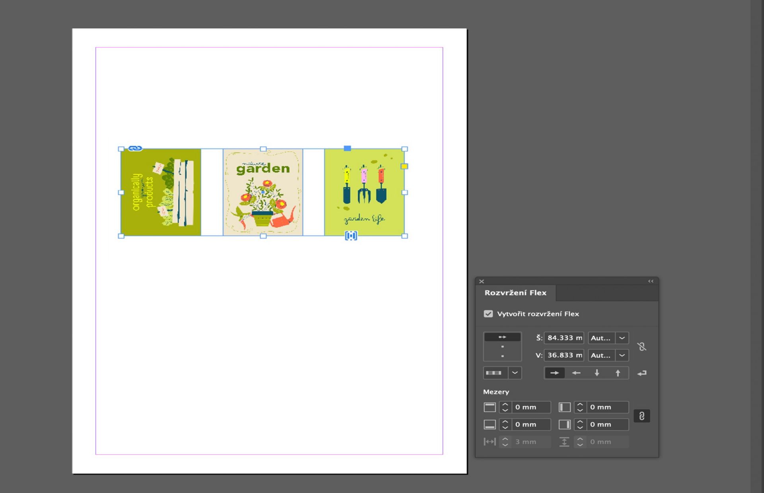
Task: Uncheck Vytvořit rozvržení Flex checkbox
Action: coord(488,314)
